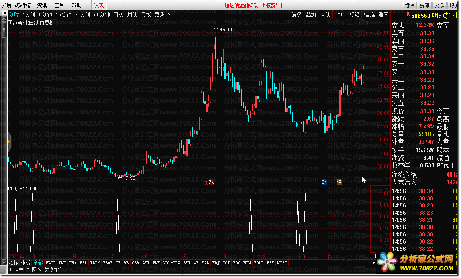Add stock via +自选 button

pyautogui.click(x=369, y=15)
